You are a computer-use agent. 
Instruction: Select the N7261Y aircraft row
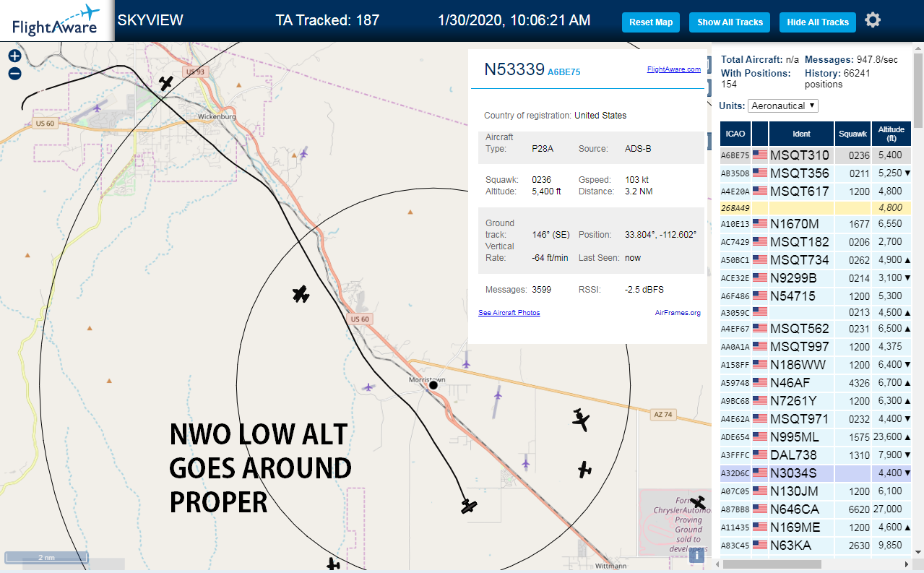(x=816, y=401)
